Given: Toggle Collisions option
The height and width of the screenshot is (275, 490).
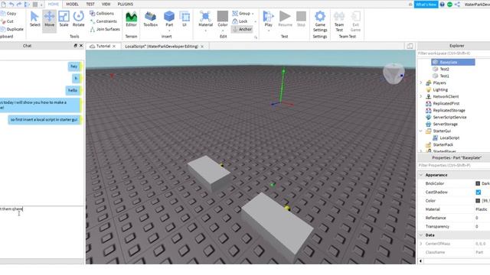Looking at the screenshot, I should click(x=102, y=14).
